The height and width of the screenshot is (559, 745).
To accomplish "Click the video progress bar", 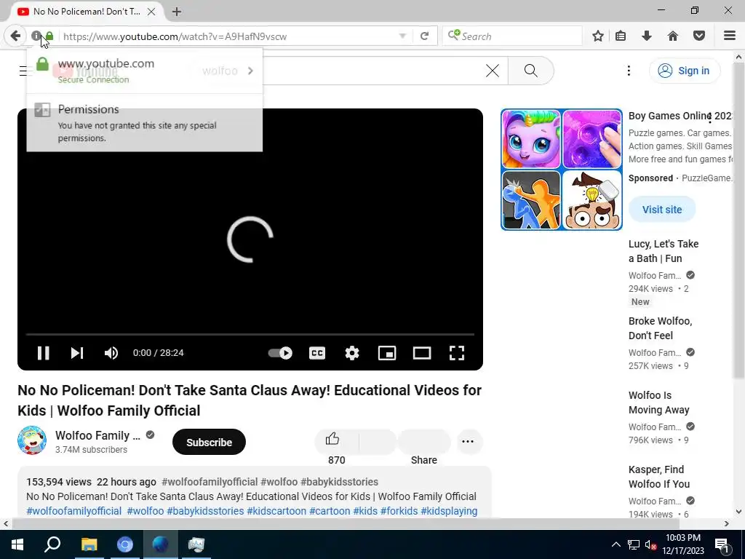I will [x=250, y=335].
